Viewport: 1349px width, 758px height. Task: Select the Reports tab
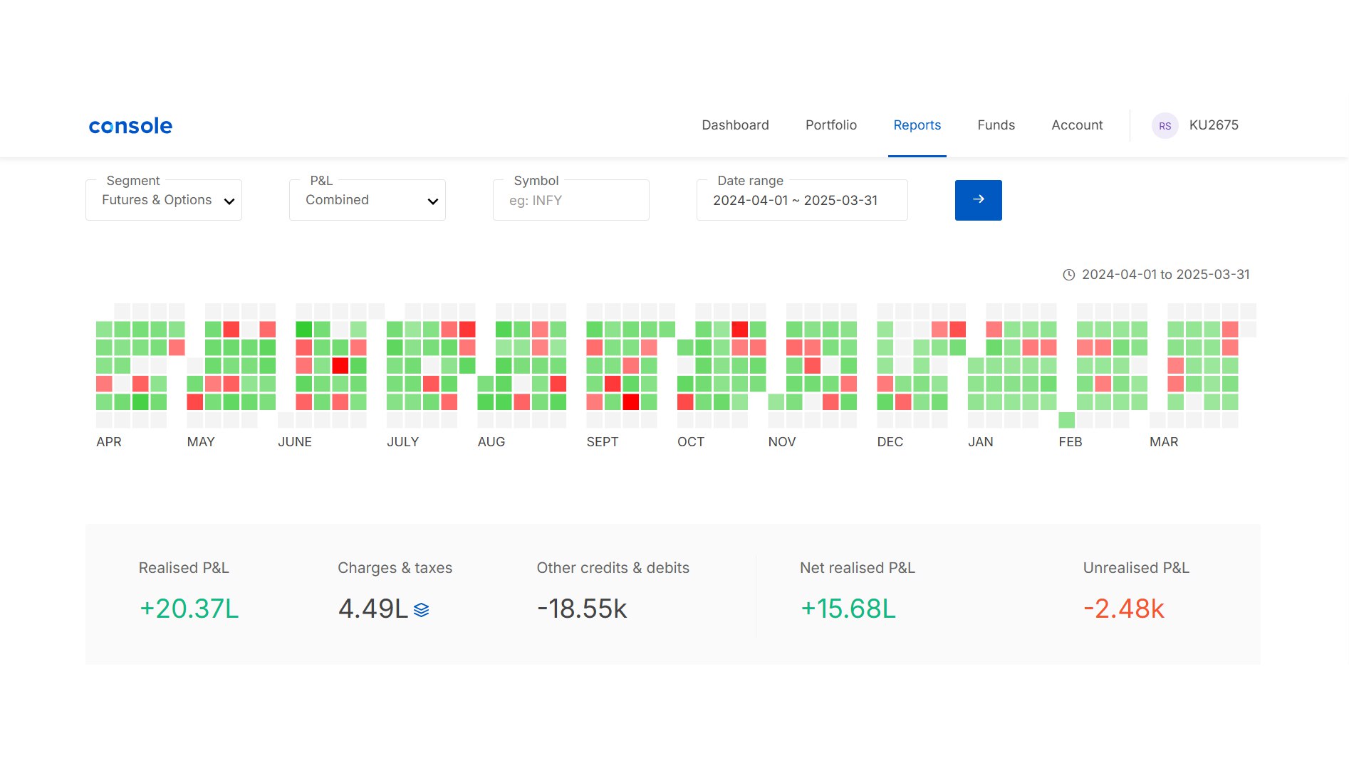coord(917,125)
